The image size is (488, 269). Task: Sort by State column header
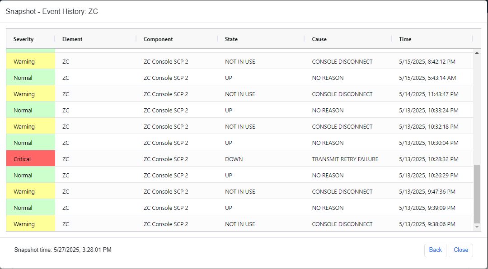click(231, 39)
